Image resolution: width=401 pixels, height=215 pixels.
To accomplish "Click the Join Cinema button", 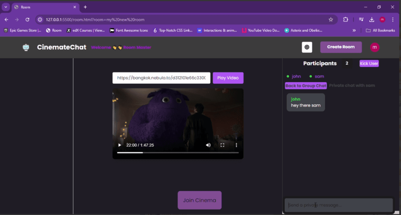I will click(199, 200).
